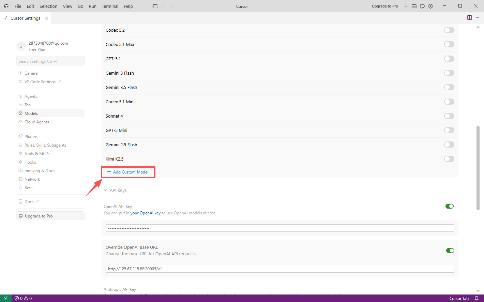Enable the Gemini 3 Flash toggle
Image resolution: width=484 pixels, height=302 pixels.
point(449,73)
